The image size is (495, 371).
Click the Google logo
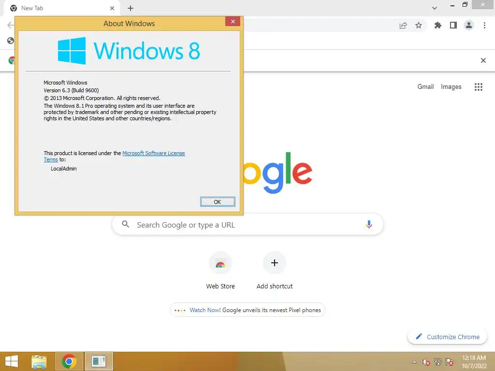[278, 172]
